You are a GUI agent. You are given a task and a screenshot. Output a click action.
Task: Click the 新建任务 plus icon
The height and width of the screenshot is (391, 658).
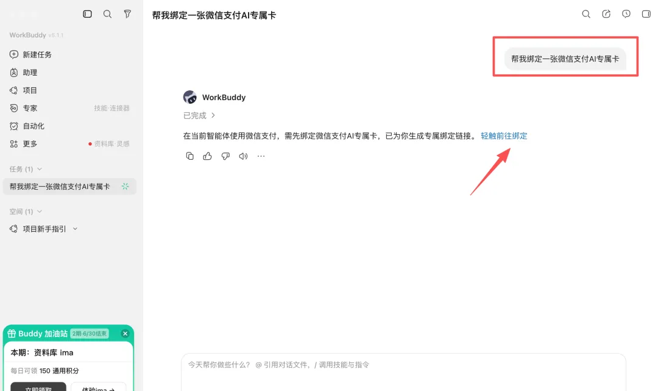pos(14,55)
